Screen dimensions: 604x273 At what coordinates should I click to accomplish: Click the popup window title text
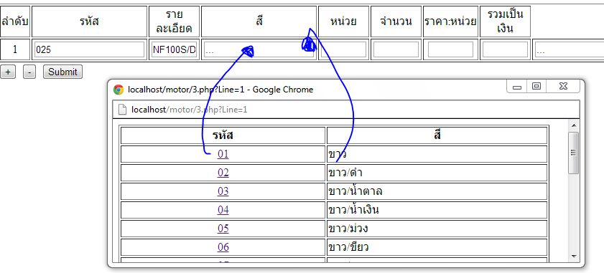click(x=220, y=90)
